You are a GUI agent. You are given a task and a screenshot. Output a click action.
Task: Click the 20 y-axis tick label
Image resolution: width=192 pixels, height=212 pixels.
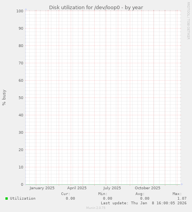pyautogui.click(x=21, y=150)
